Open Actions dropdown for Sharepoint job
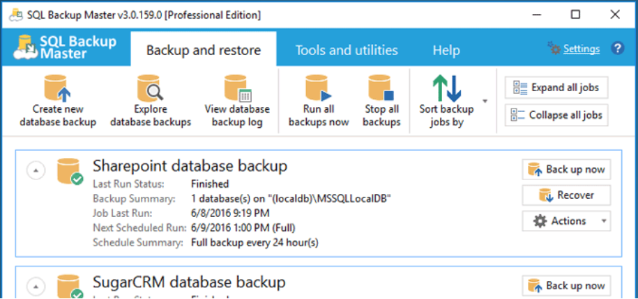Image resolution: width=638 pixels, height=299 pixels. pos(566,221)
